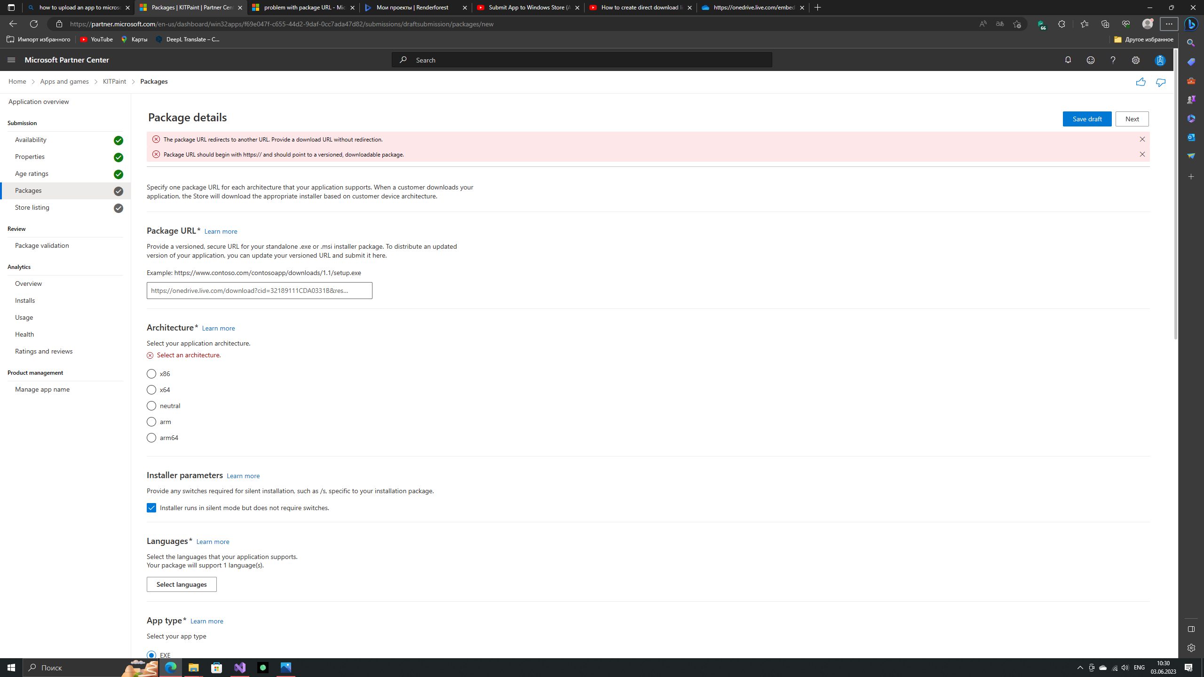1204x677 pixels.
Task: Open the notifications bell in Partner Center
Action: pos(1068,60)
